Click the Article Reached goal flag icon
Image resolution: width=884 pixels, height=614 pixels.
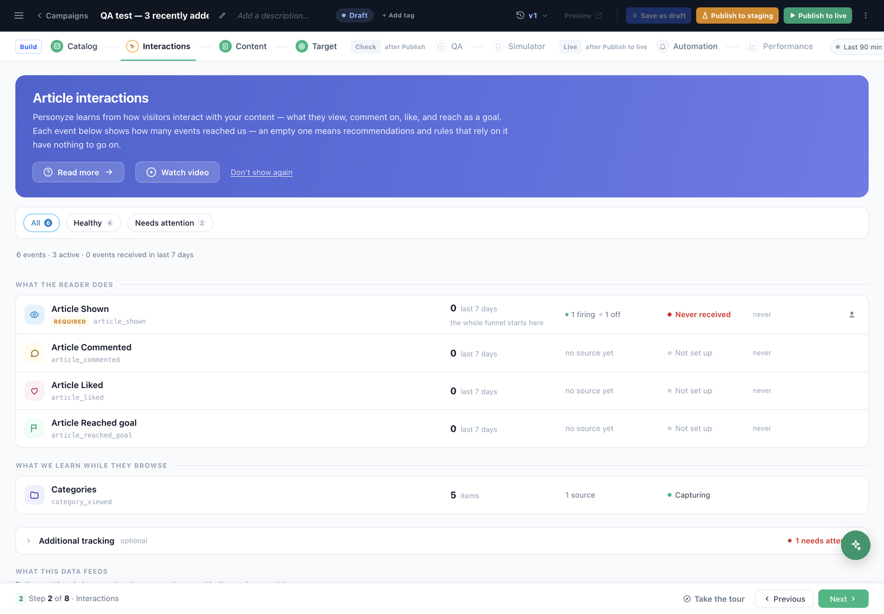click(x=34, y=429)
